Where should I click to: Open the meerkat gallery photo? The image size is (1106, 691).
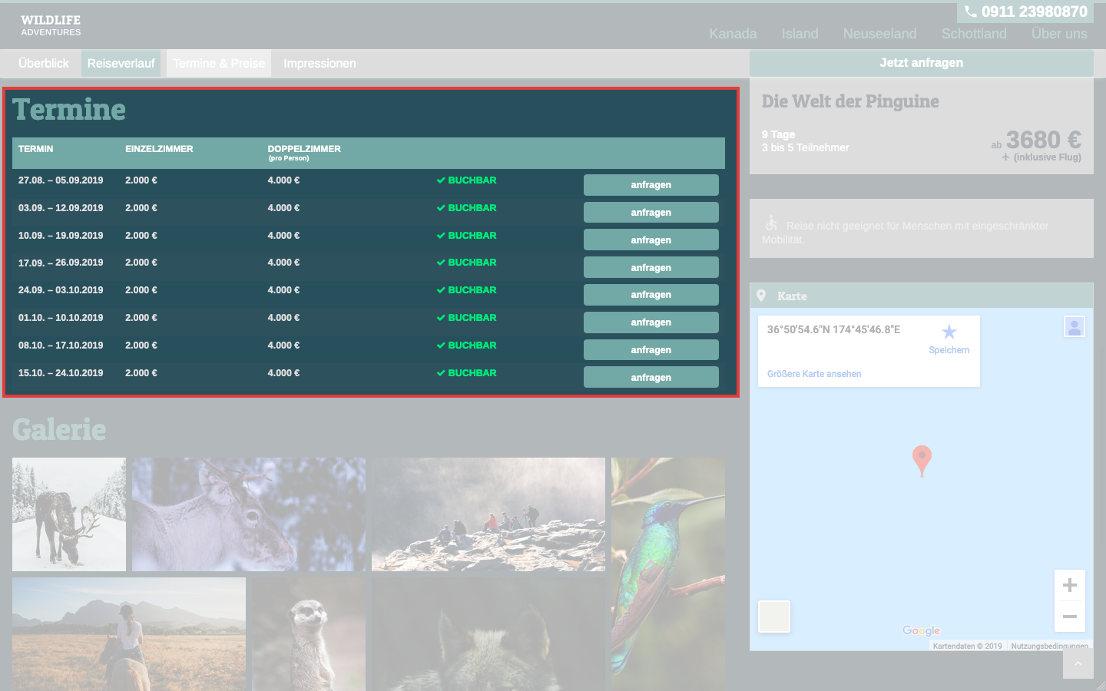pos(309,633)
